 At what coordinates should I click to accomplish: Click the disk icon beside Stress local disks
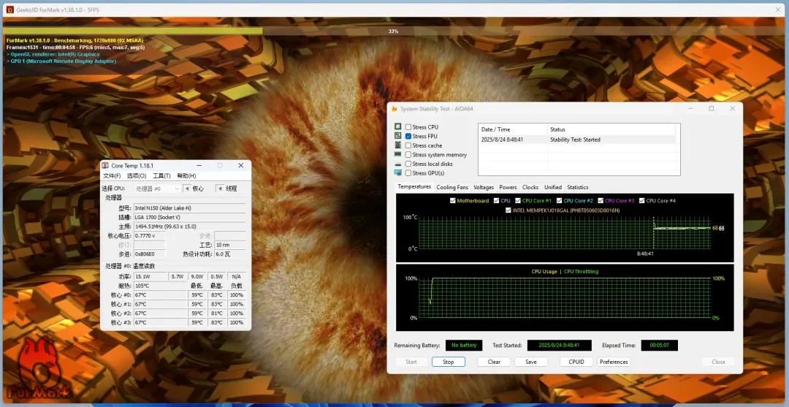[x=398, y=164]
